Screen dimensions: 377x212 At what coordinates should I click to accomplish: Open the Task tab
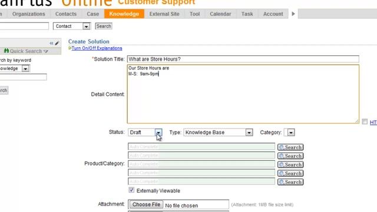(247, 14)
